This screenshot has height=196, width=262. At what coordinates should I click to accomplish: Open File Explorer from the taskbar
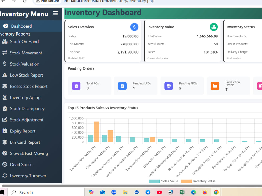125,192
